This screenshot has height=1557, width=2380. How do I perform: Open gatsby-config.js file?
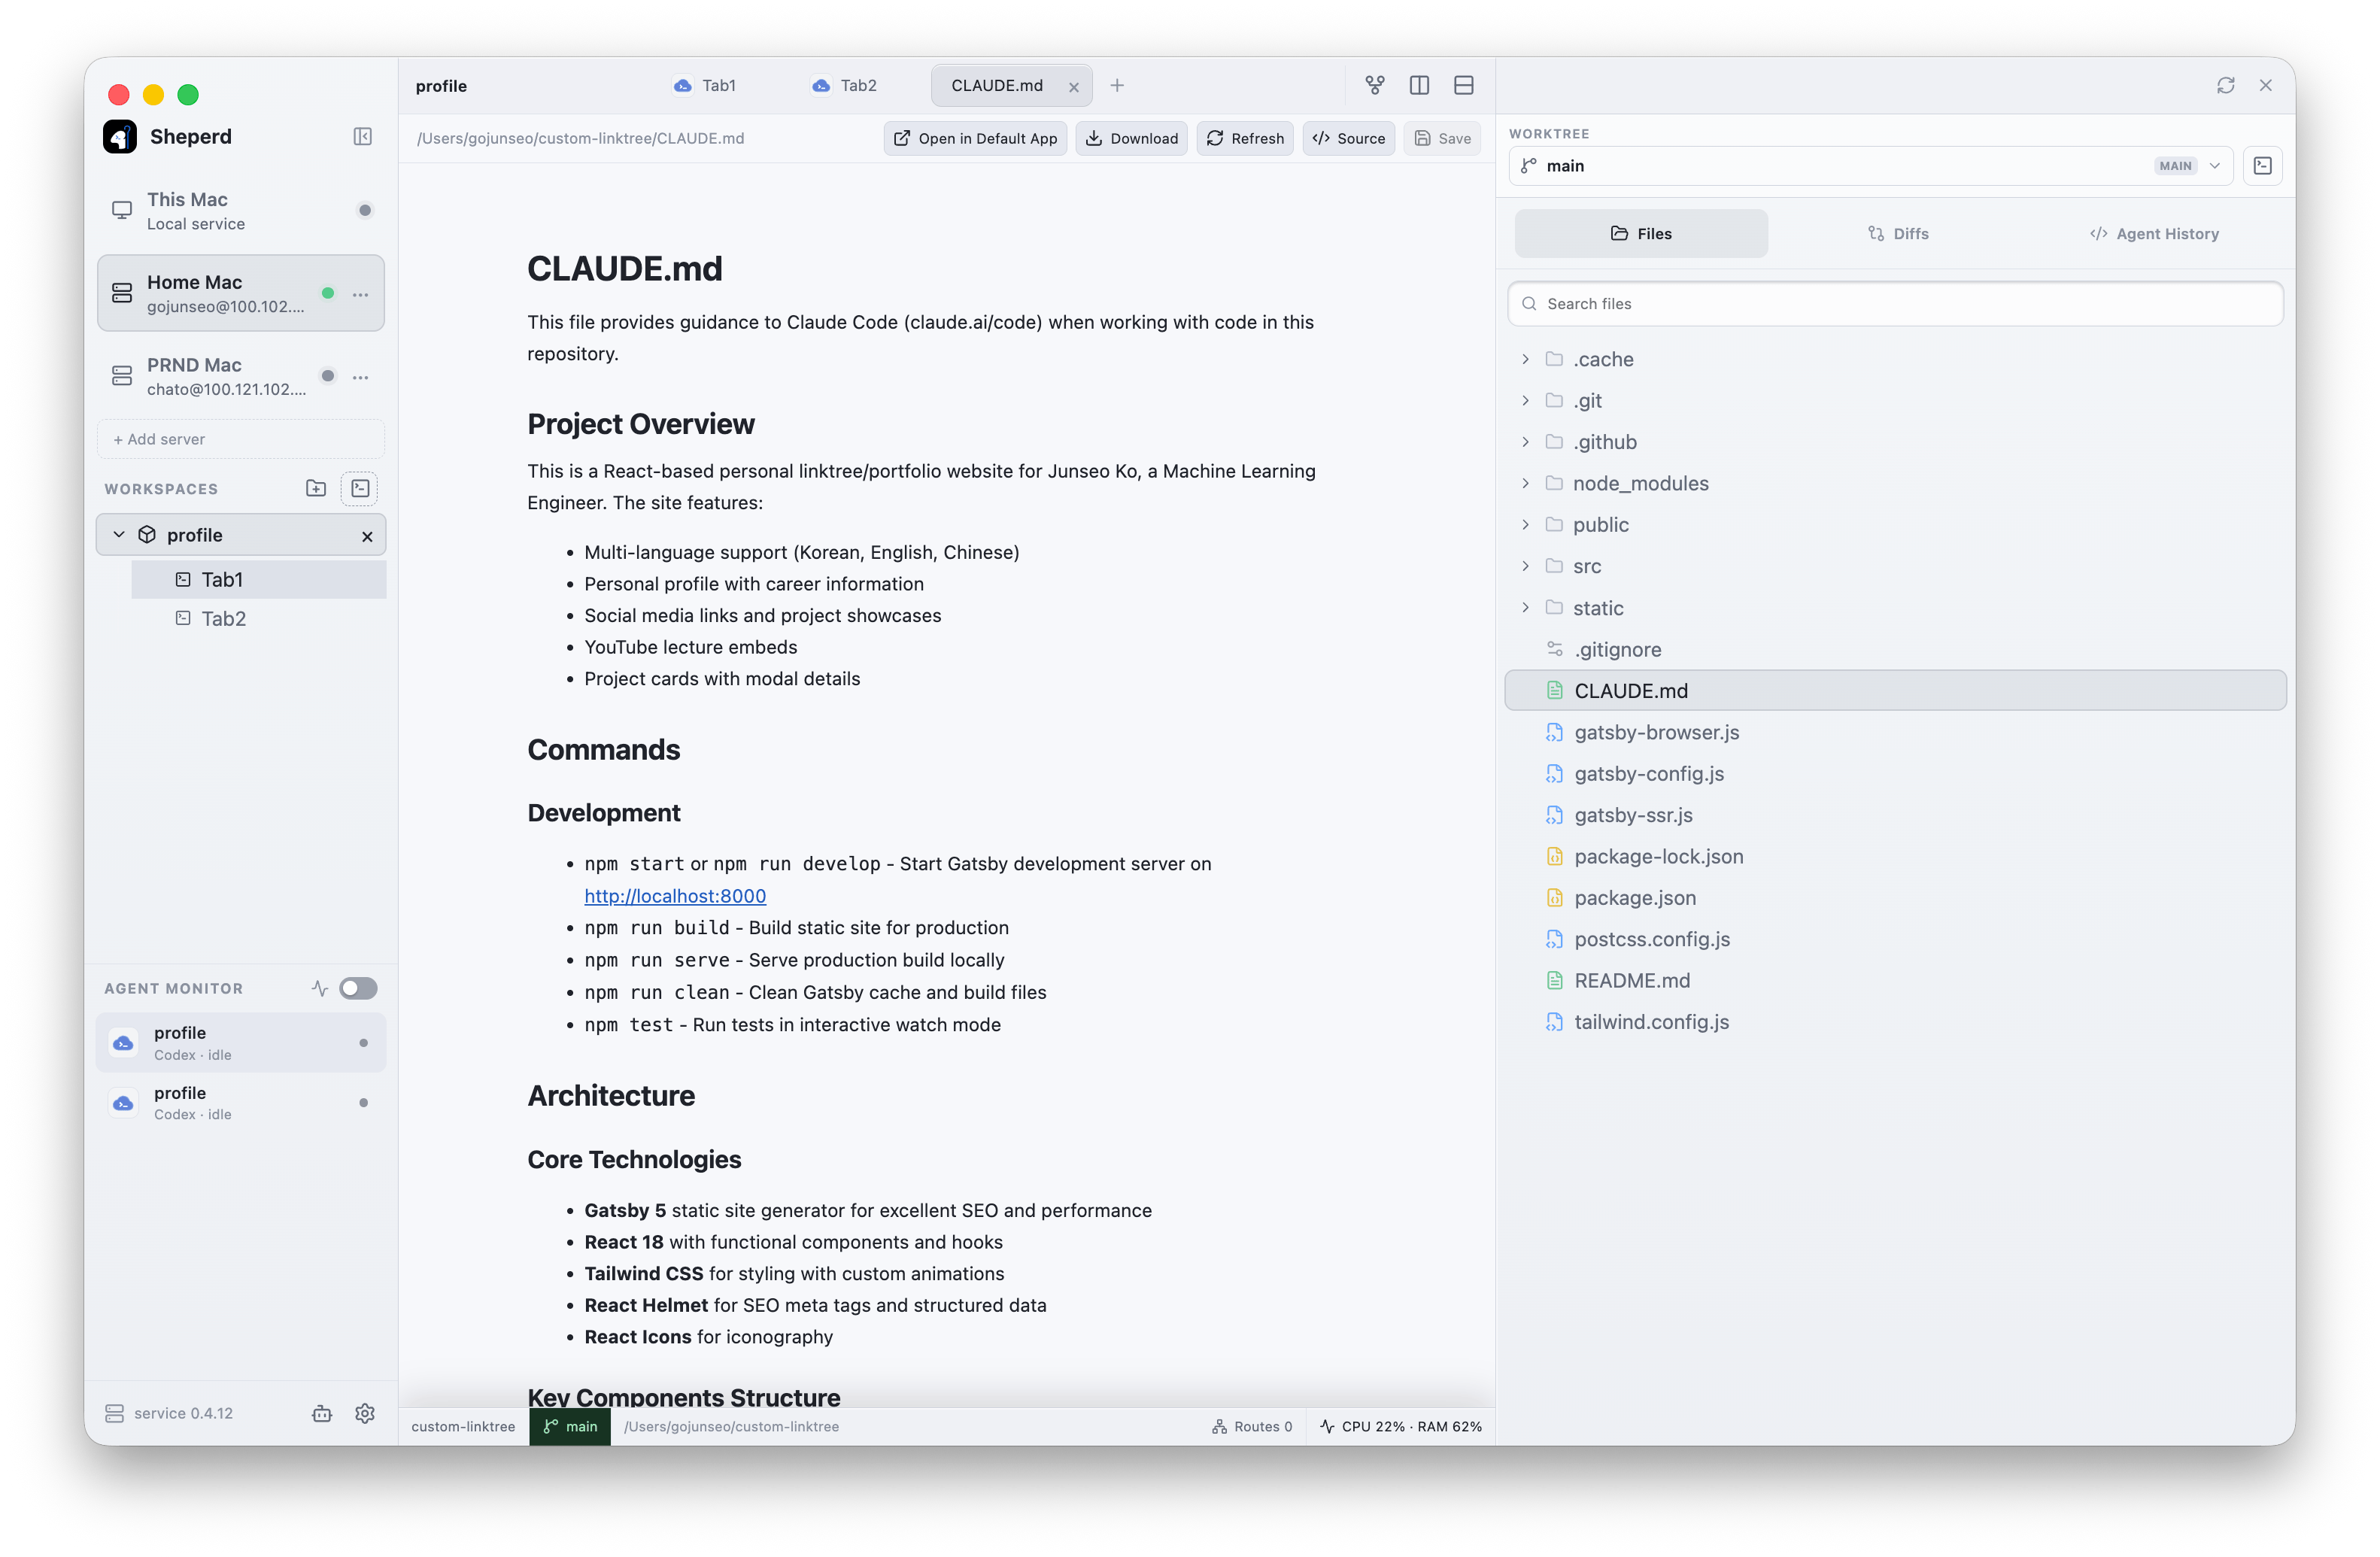tap(1895, 774)
